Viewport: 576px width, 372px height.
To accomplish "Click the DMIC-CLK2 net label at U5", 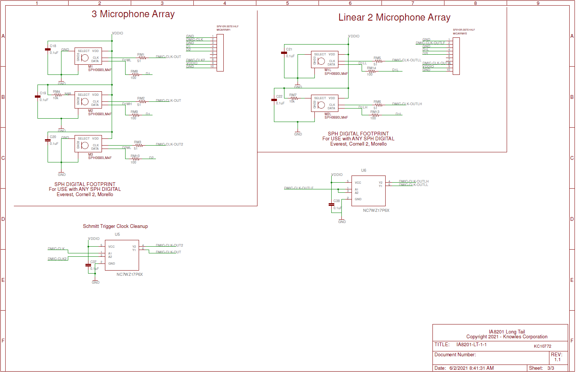I will [57, 259].
